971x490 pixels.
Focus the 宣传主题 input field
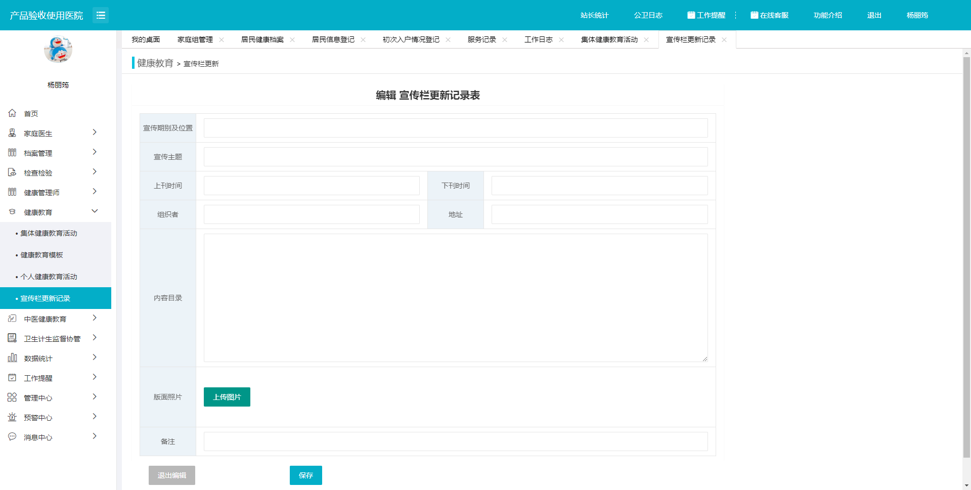[x=455, y=157]
